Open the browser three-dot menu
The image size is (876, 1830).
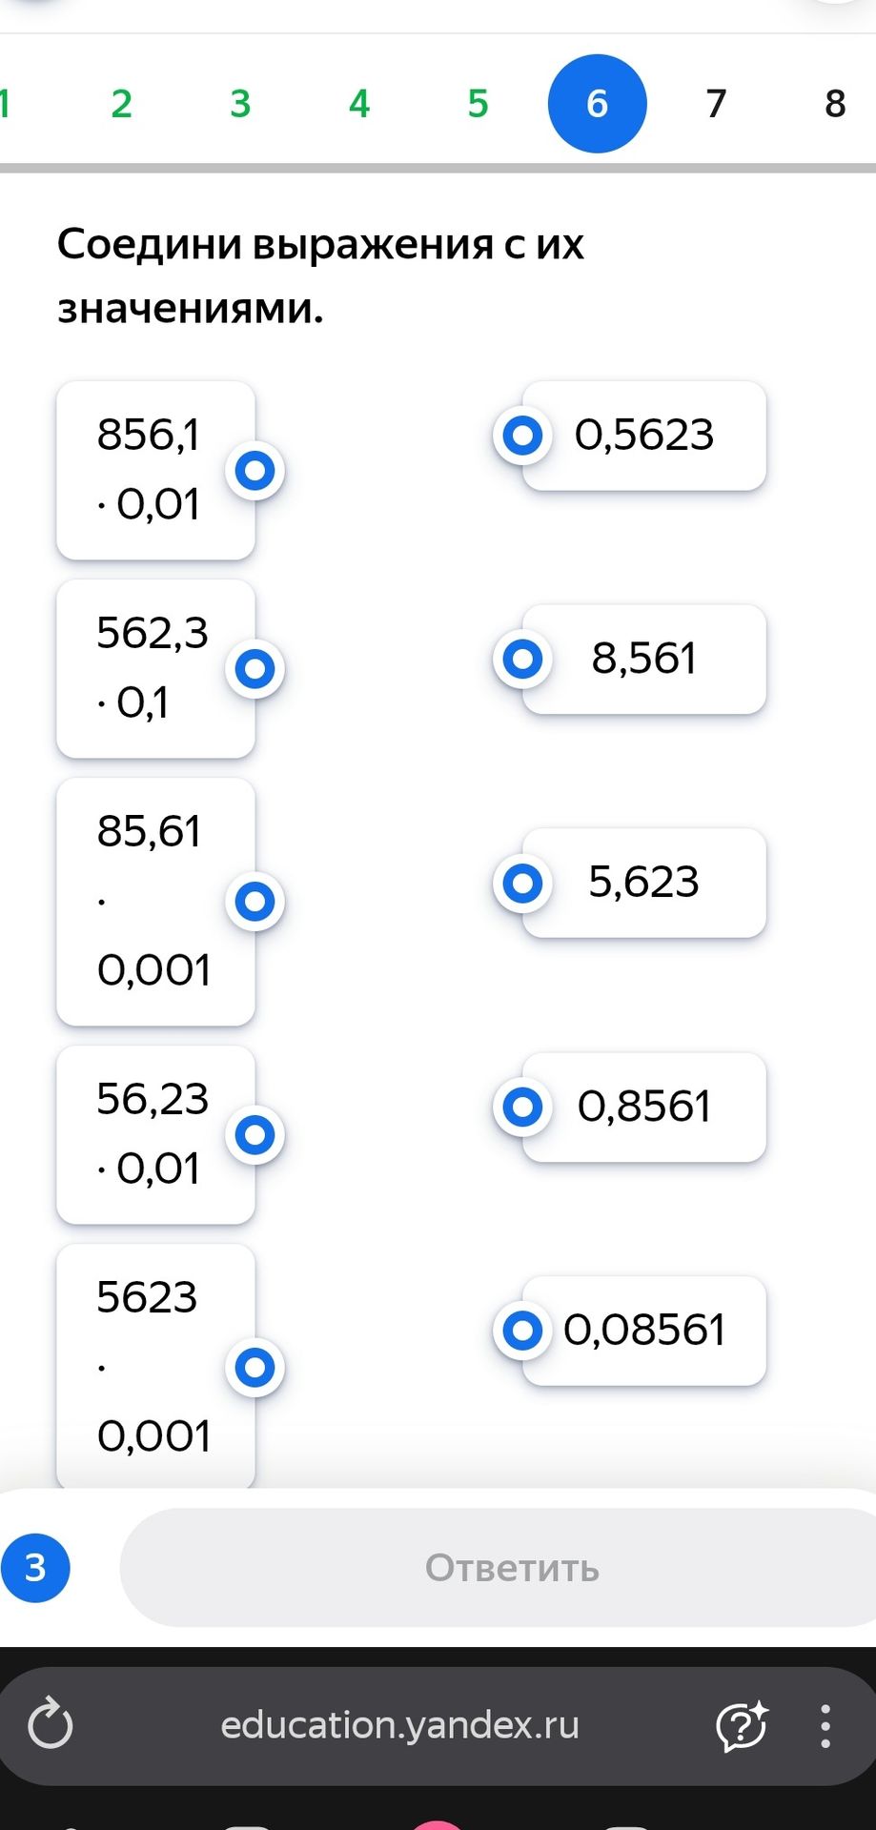pos(825,1726)
